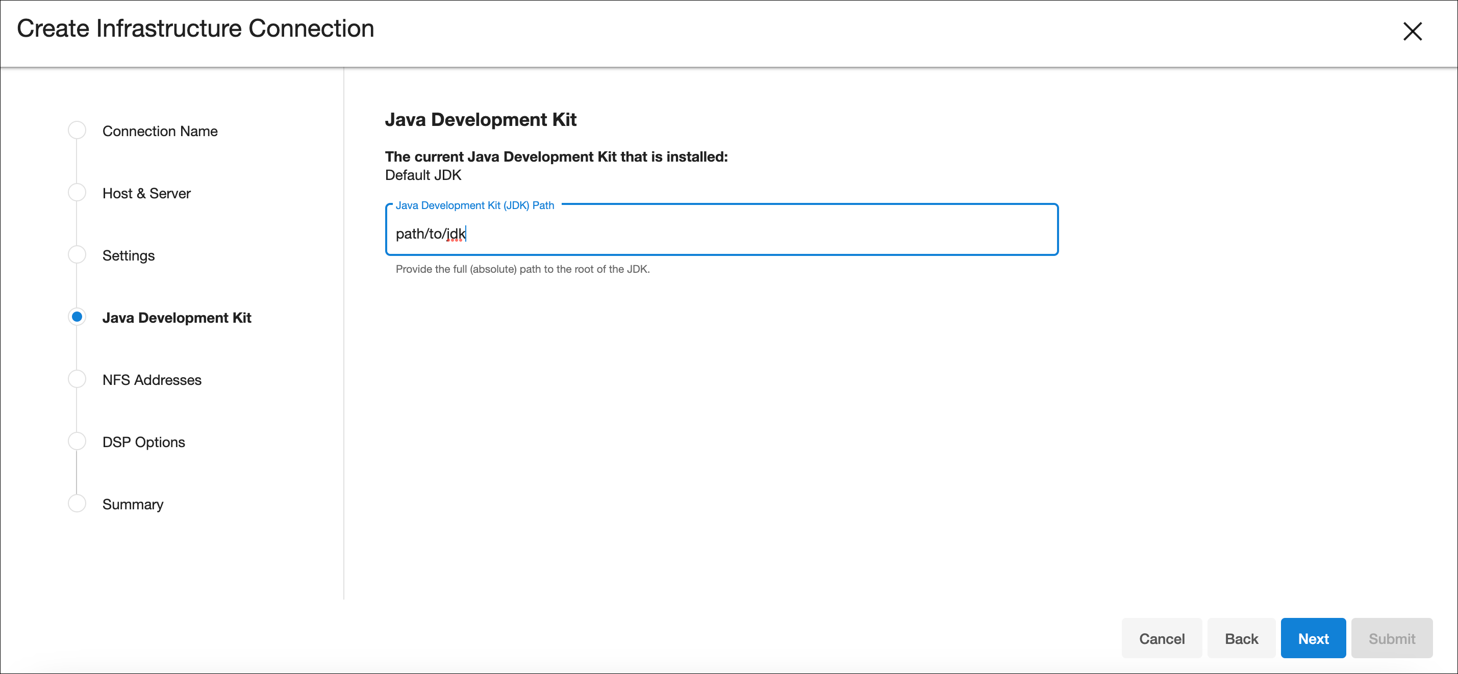
Task: Click the DSP Options step circle
Action: (x=77, y=441)
